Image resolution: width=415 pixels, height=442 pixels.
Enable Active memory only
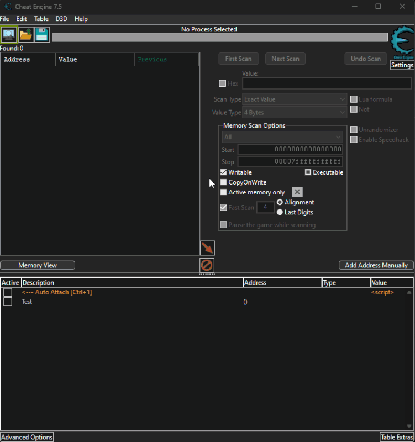coord(223,192)
